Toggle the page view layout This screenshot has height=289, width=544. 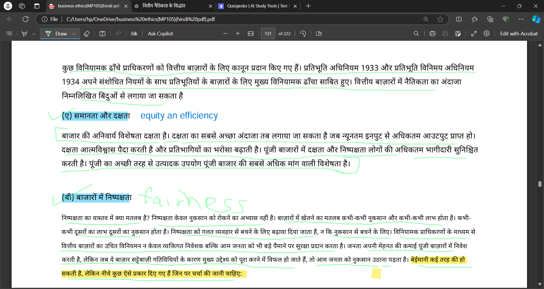point(319,33)
